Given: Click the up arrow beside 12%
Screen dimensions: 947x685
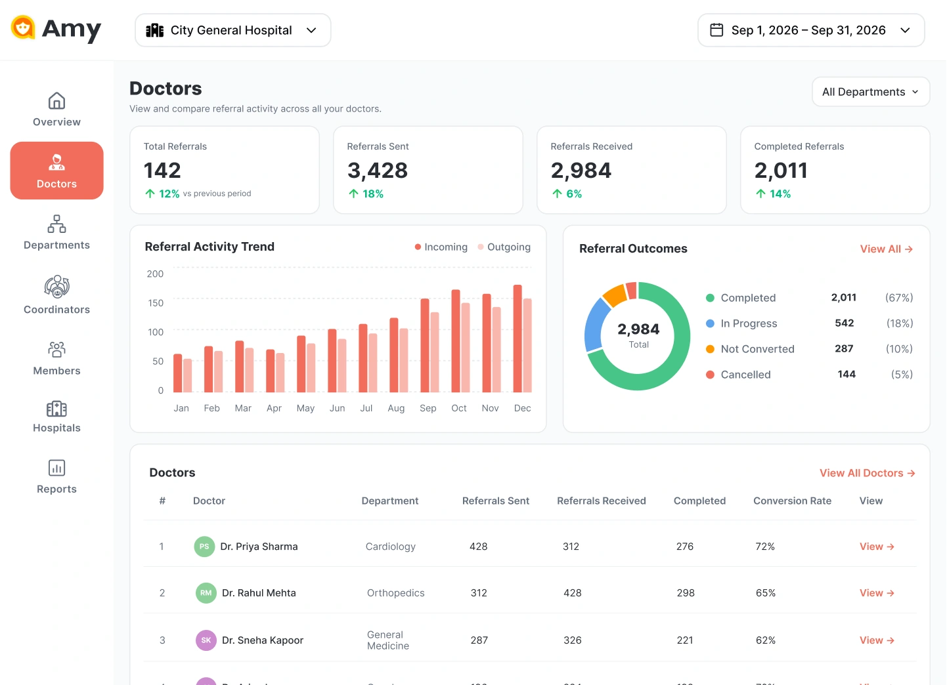Looking at the screenshot, I should click(x=150, y=194).
